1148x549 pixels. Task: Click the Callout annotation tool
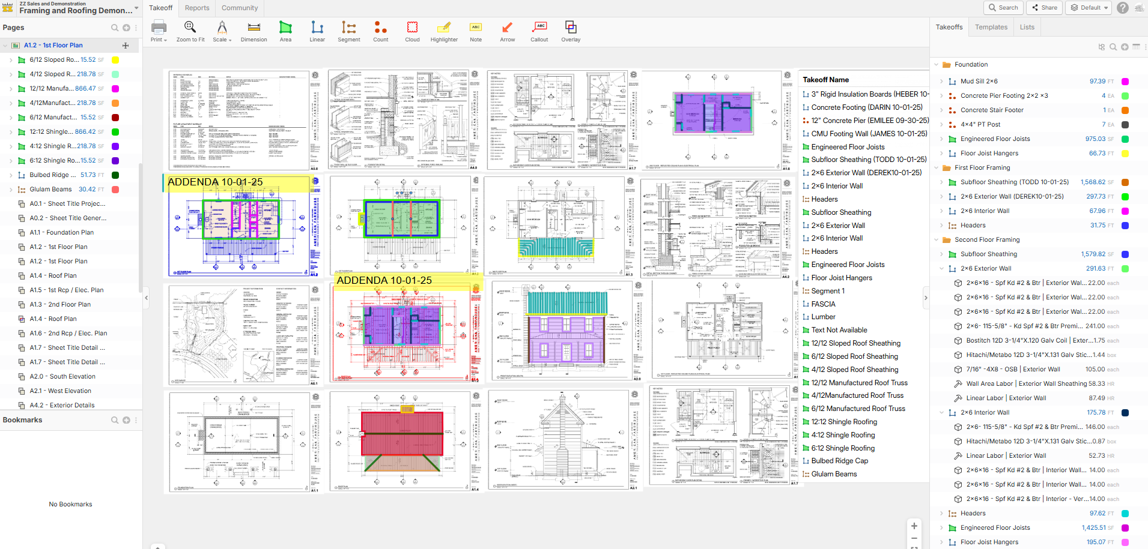coord(539,31)
